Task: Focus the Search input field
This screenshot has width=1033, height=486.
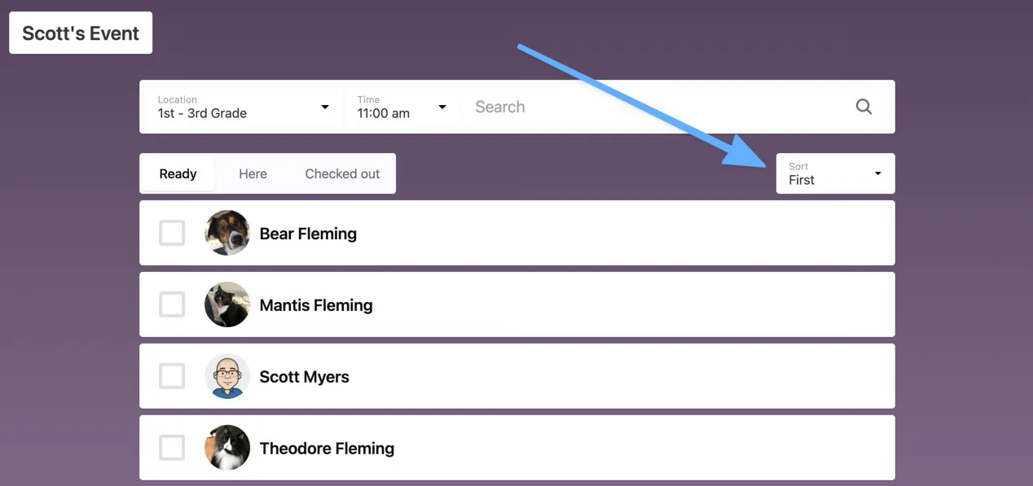Action: 652,107
